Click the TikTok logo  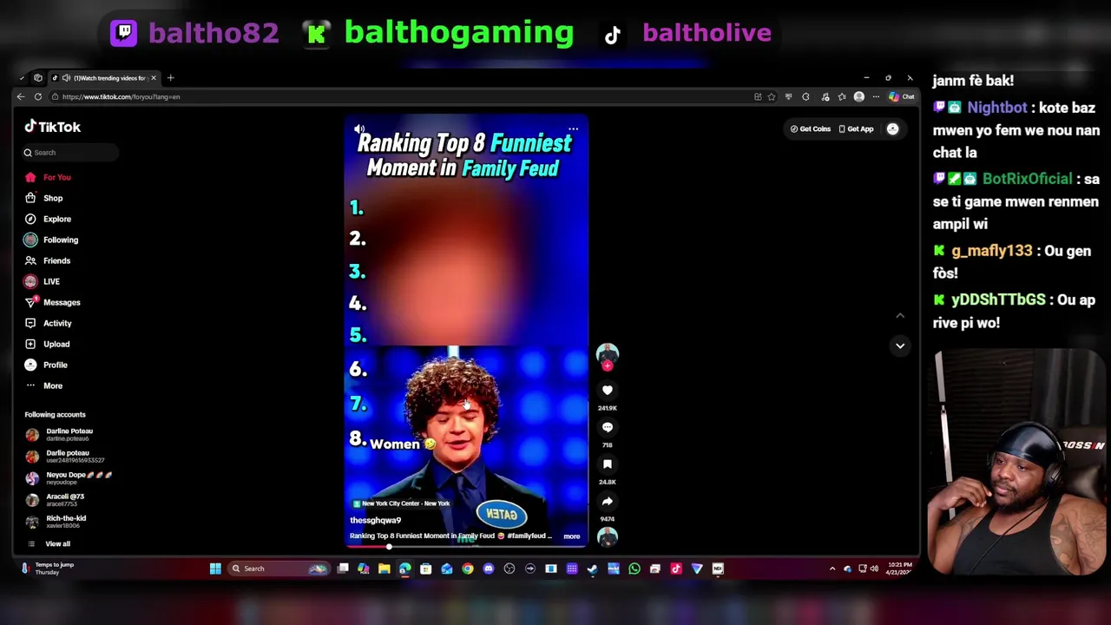52,127
